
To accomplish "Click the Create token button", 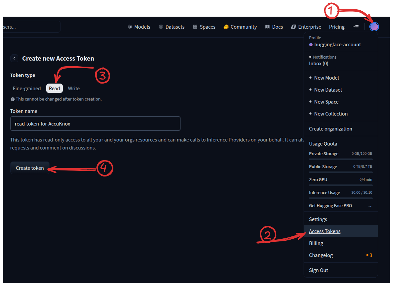I will [x=30, y=168].
